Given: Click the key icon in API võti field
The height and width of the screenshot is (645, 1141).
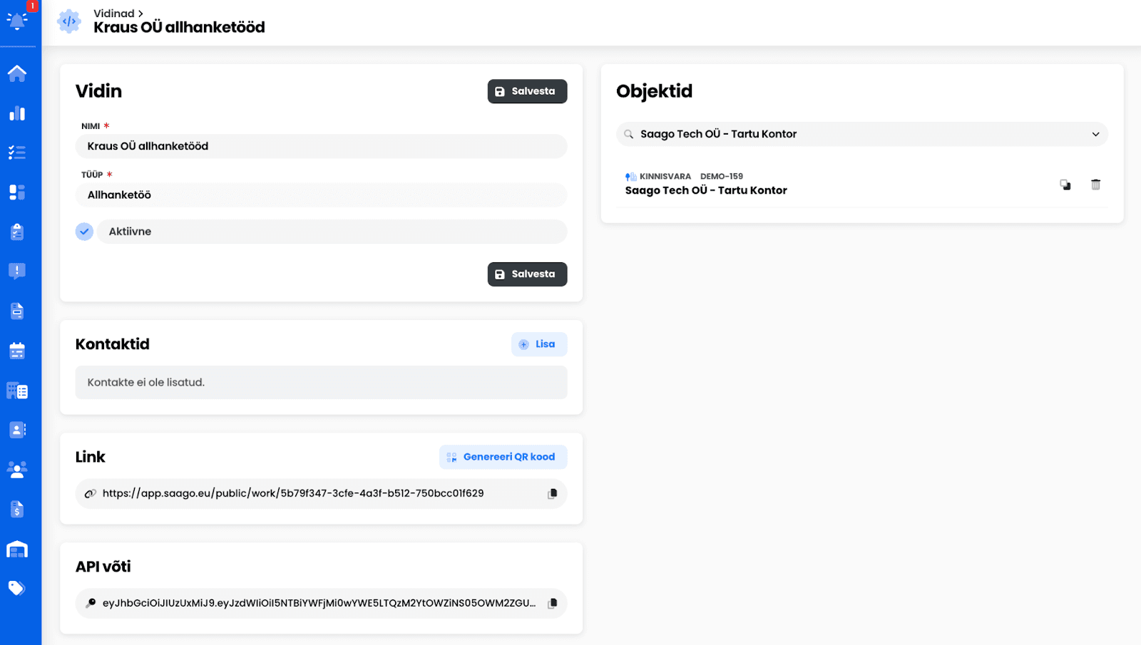Looking at the screenshot, I should point(91,603).
